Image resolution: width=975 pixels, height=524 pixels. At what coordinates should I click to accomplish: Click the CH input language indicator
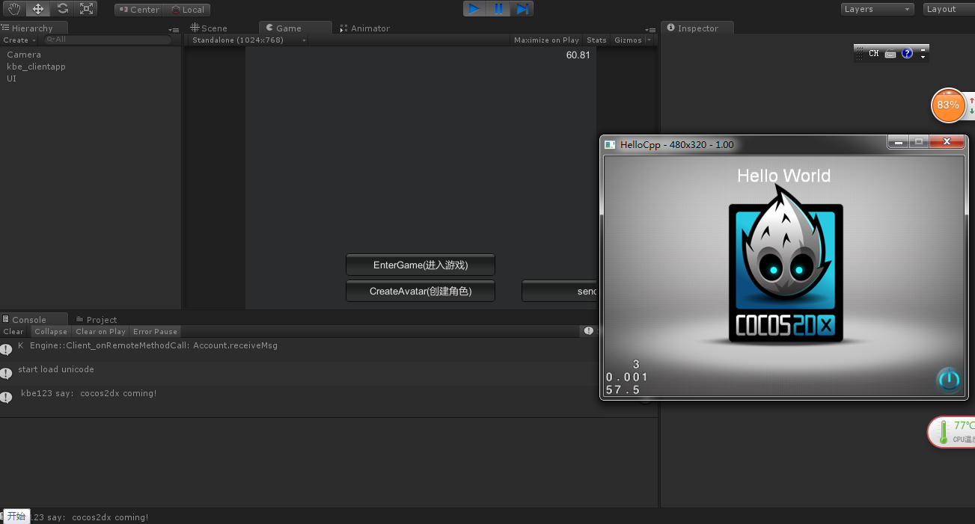tap(873, 54)
